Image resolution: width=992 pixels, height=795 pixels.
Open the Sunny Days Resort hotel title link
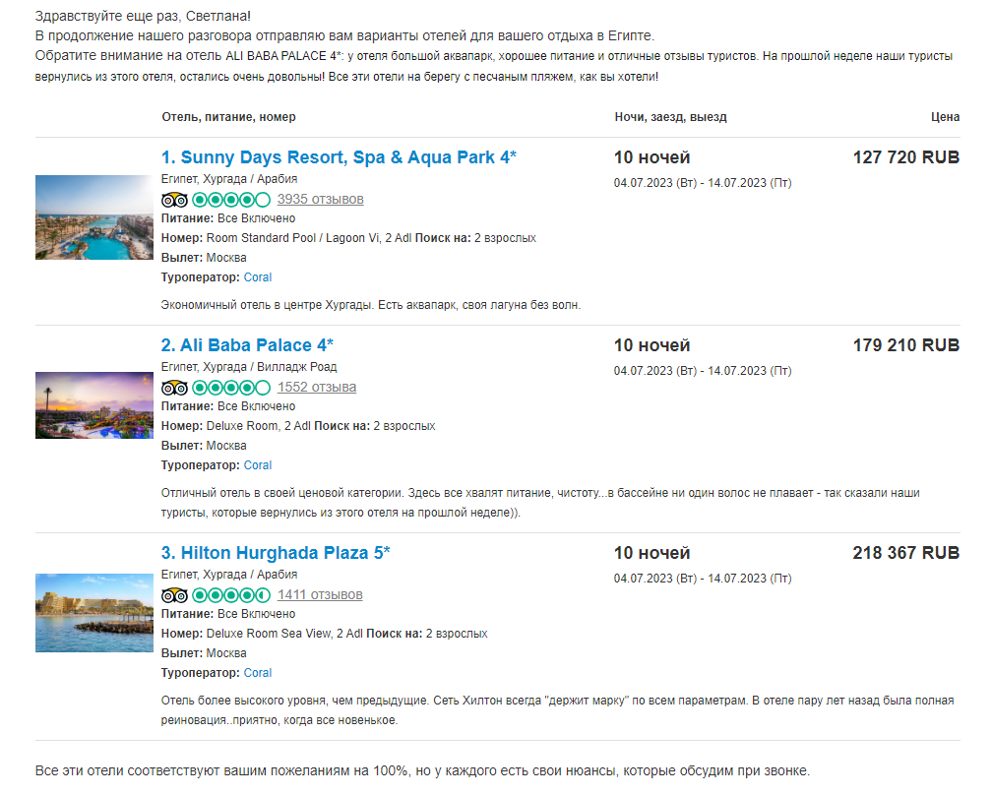pyautogui.click(x=339, y=157)
